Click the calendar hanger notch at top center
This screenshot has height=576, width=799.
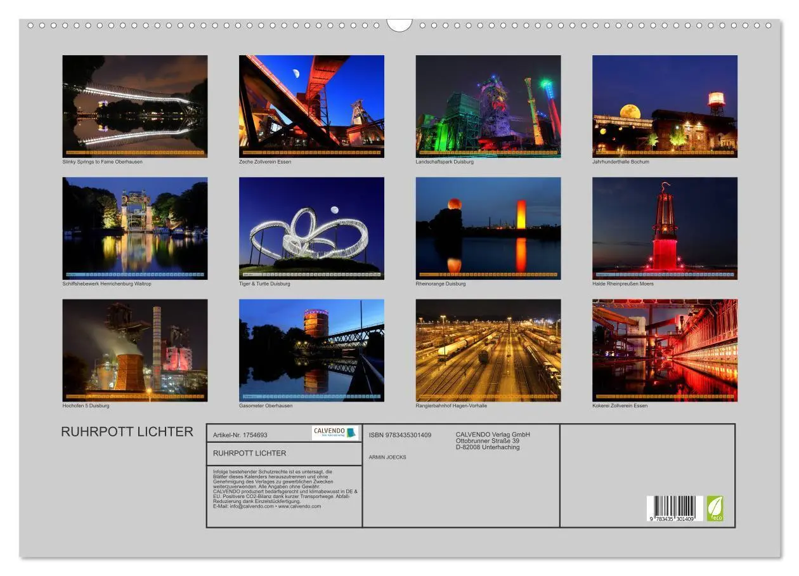click(399, 25)
